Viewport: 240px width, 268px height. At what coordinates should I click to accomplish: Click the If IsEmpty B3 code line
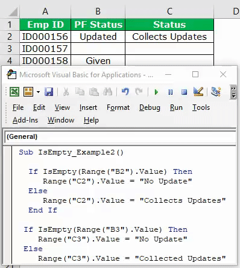point(106,229)
